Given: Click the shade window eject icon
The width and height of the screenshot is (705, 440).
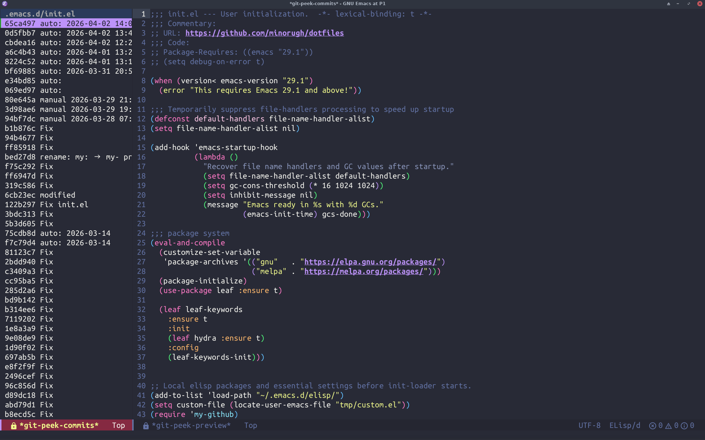Looking at the screenshot, I should [668, 4].
